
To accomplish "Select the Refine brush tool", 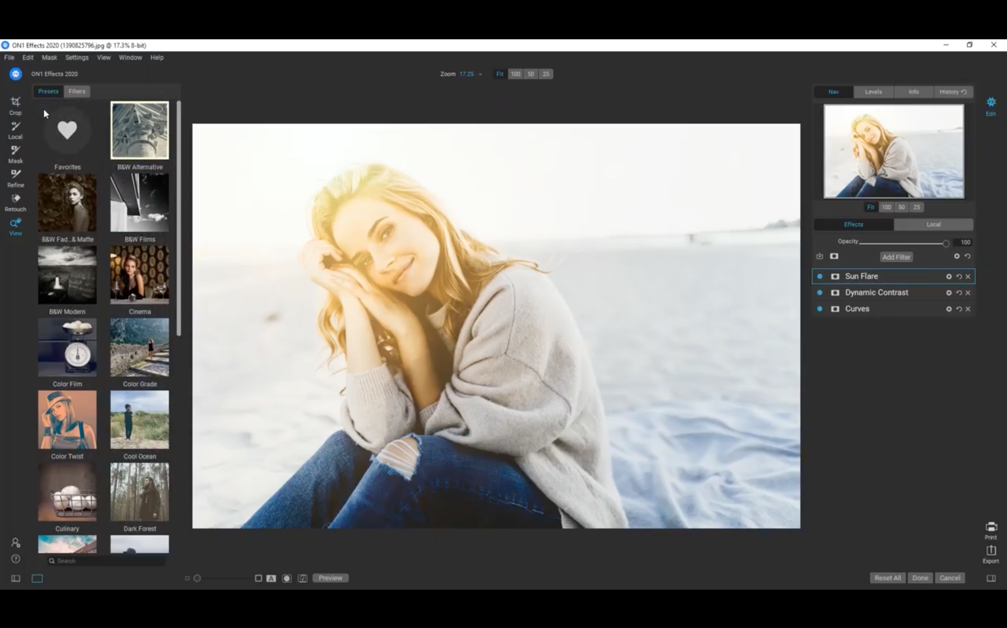I will click(15, 177).
